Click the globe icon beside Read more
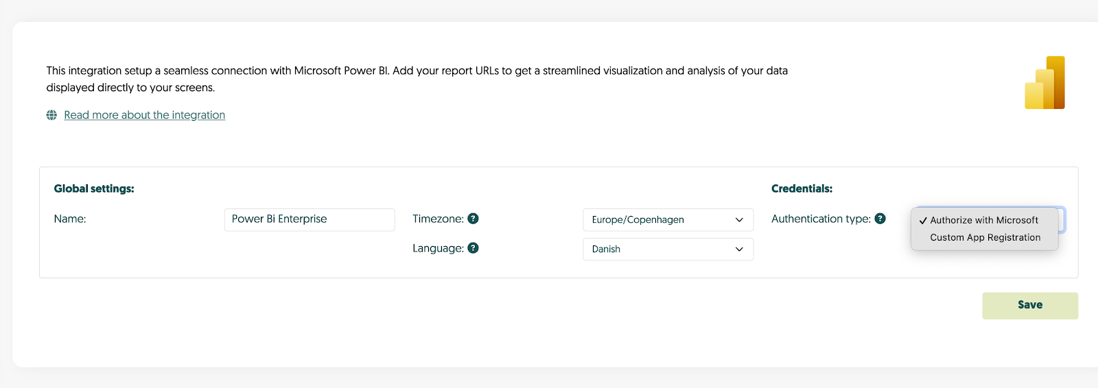This screenshot has width=1098, height=388. 51,115
